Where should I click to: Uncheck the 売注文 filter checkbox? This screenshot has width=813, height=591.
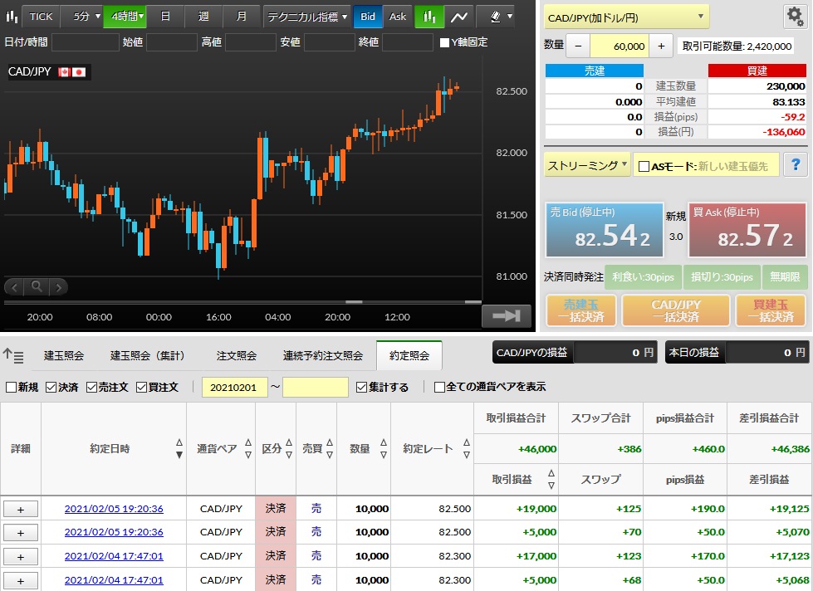(91, 388)
